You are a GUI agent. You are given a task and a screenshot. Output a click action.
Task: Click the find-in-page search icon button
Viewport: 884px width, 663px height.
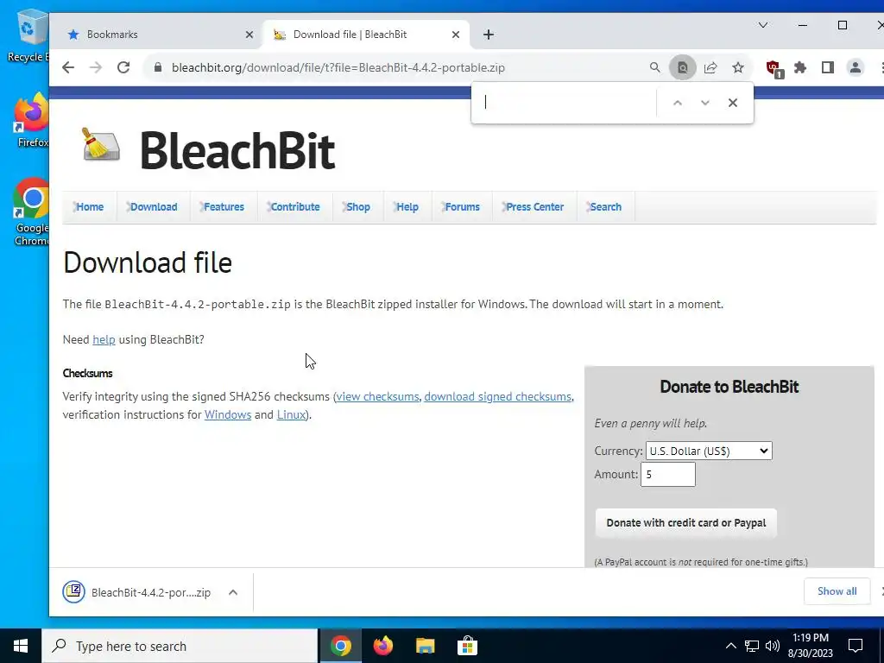(682, 67)
